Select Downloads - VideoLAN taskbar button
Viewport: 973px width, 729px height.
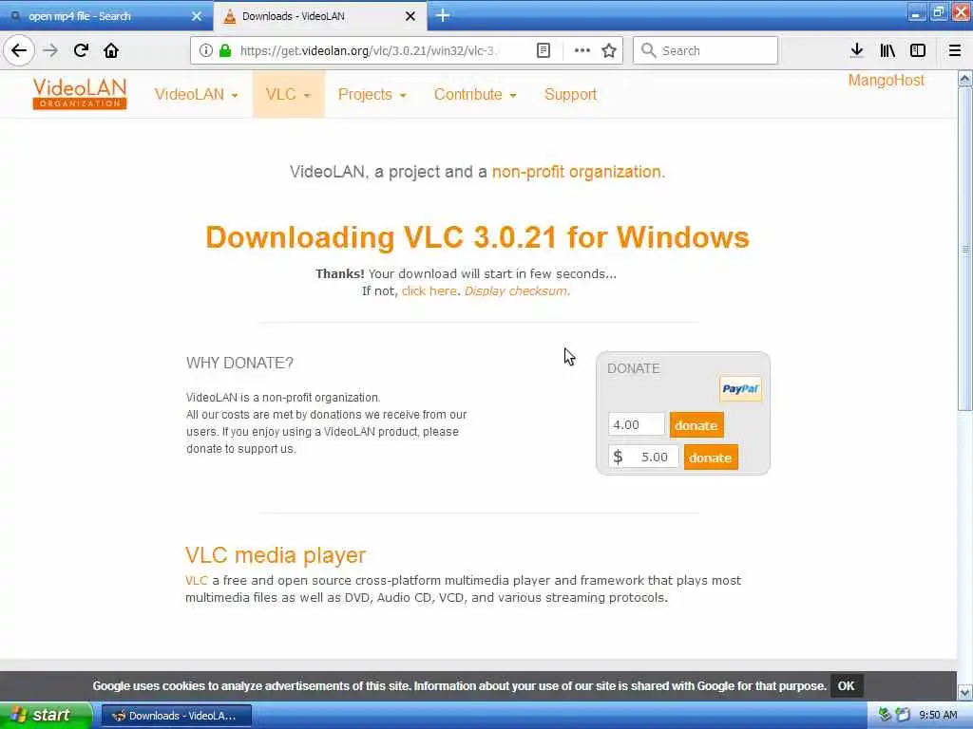click(x=176, y=716)
